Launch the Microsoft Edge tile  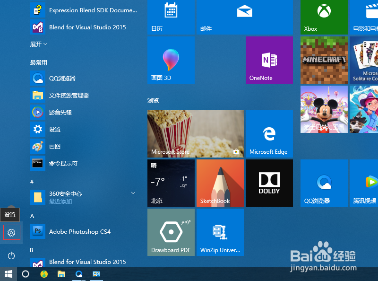click(x=269, y=134)
